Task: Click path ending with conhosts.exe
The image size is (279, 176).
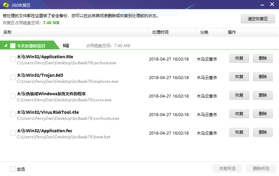Action: coord(68,118)
